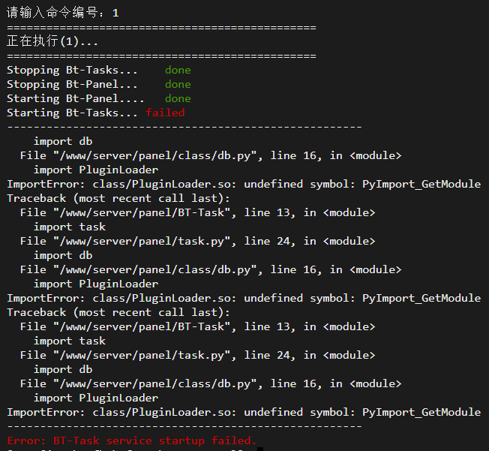Viewport: 489px width, 451px height.
Task: Click the first 'Traceback (most recent call last):' header
Action: pyautogui.click(x=118, y=199)
